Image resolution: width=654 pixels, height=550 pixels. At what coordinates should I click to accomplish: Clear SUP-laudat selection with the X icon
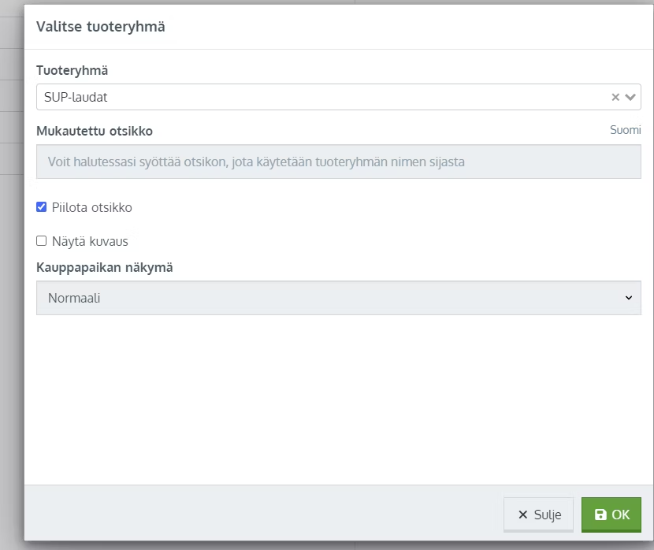pos(615,97)
